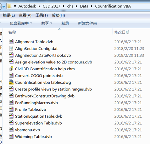
Task: Click the Countrification vba tables.dwg icon
Action: coord(11,82)
